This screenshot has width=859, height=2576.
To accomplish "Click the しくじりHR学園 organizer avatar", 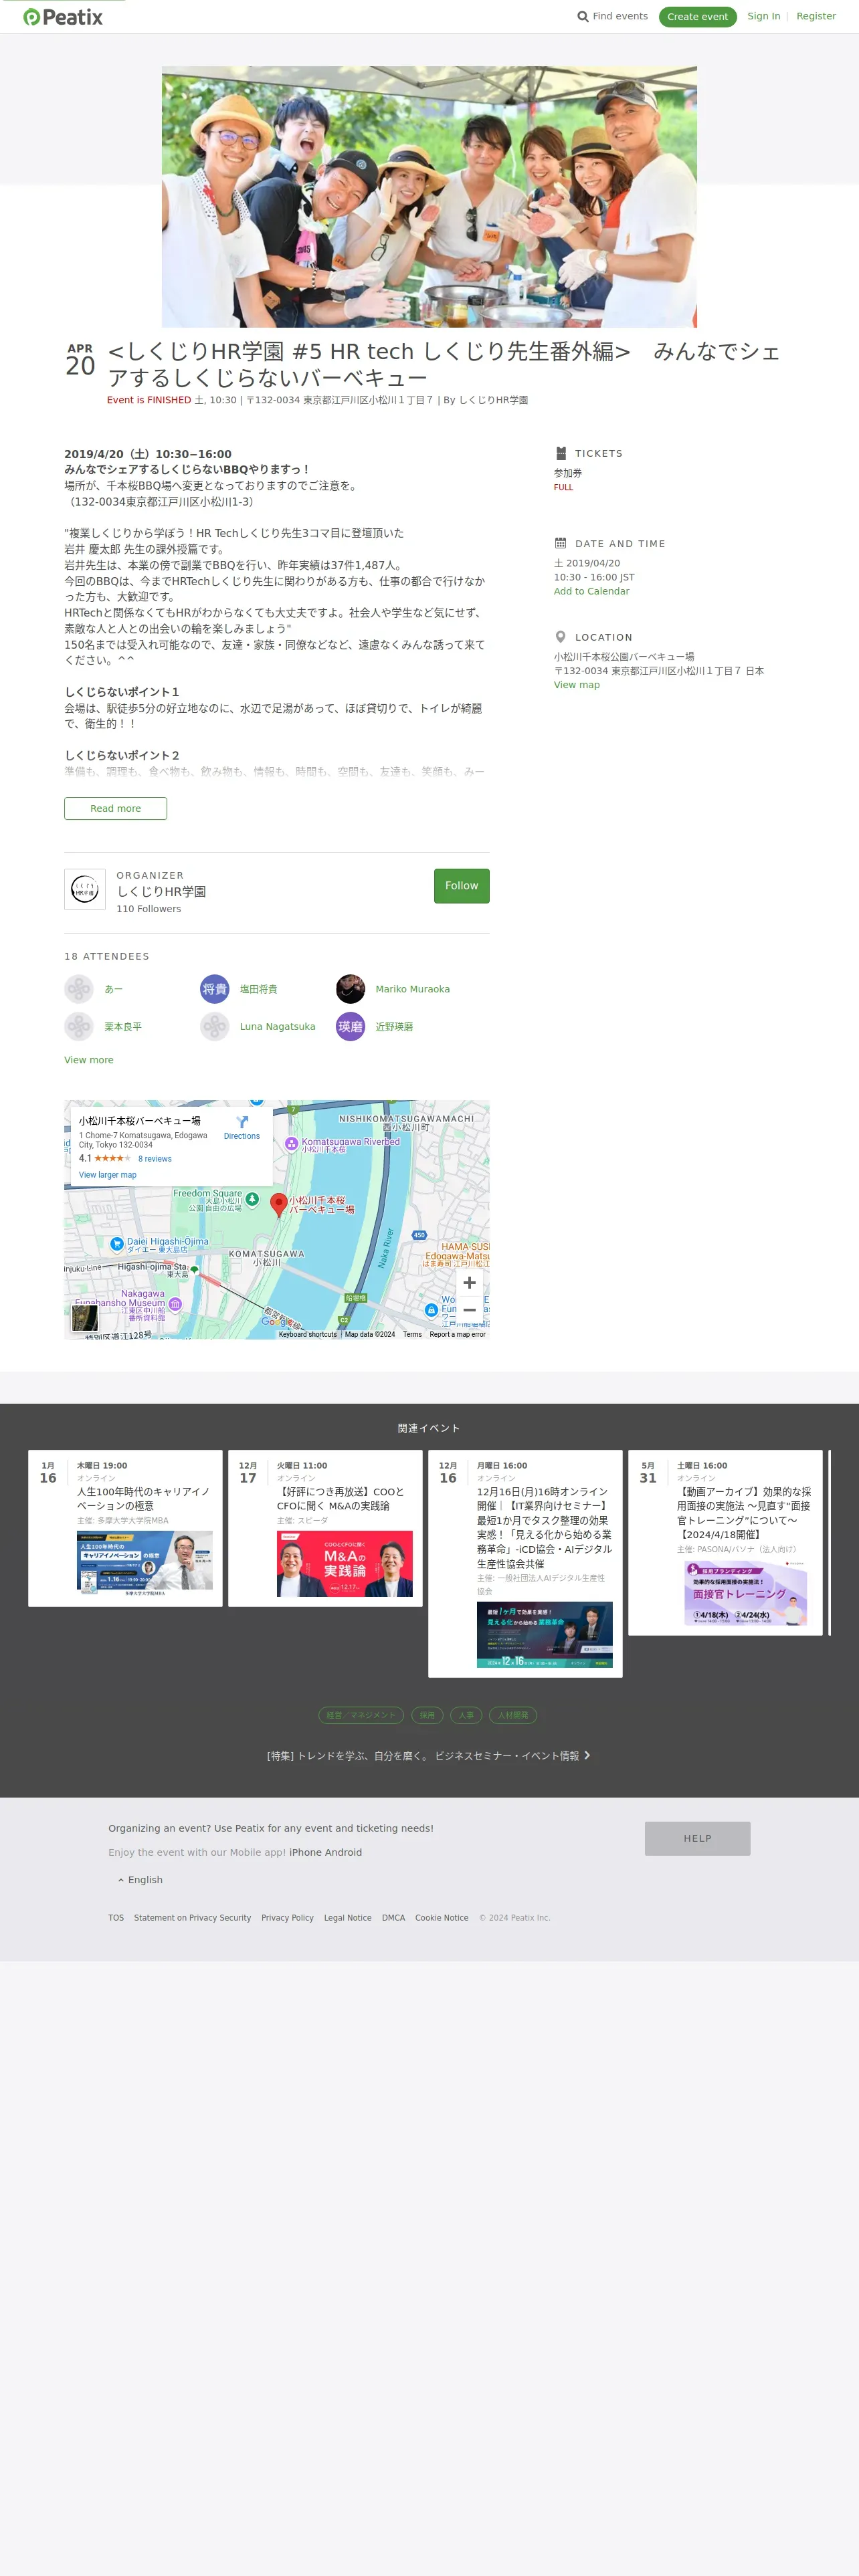I will pos(85,889).
